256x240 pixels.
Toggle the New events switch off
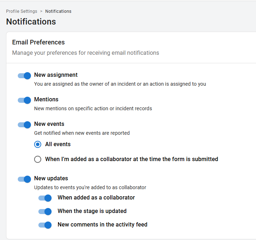coord(25,124)
